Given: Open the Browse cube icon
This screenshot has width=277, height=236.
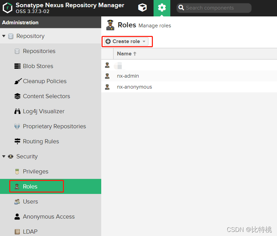Looking at the screenshot, I should pyautogui.click(x=142, y=8).
